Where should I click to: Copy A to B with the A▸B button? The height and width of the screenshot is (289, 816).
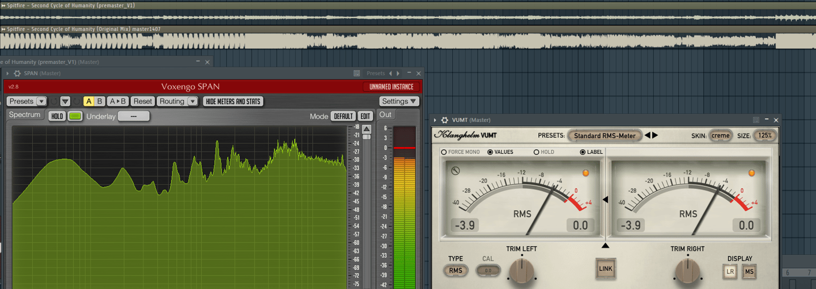[x=117, y=101]
